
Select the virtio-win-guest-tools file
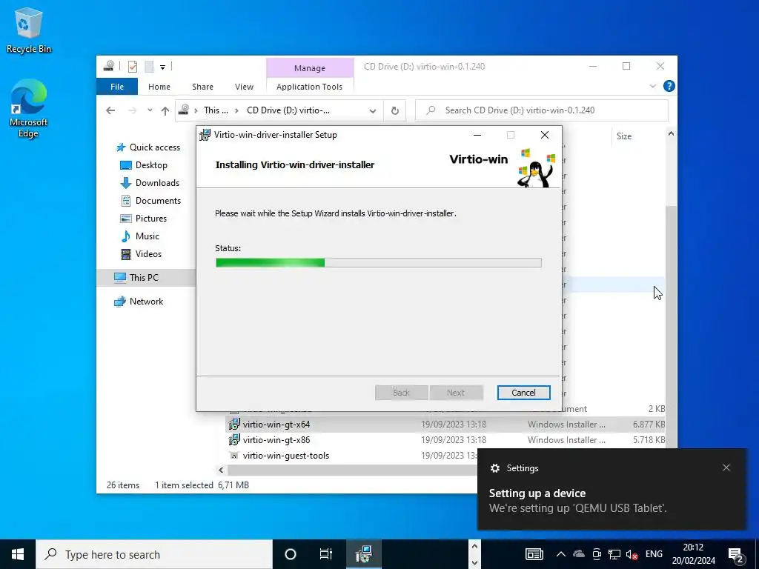(x=285, y=456)
